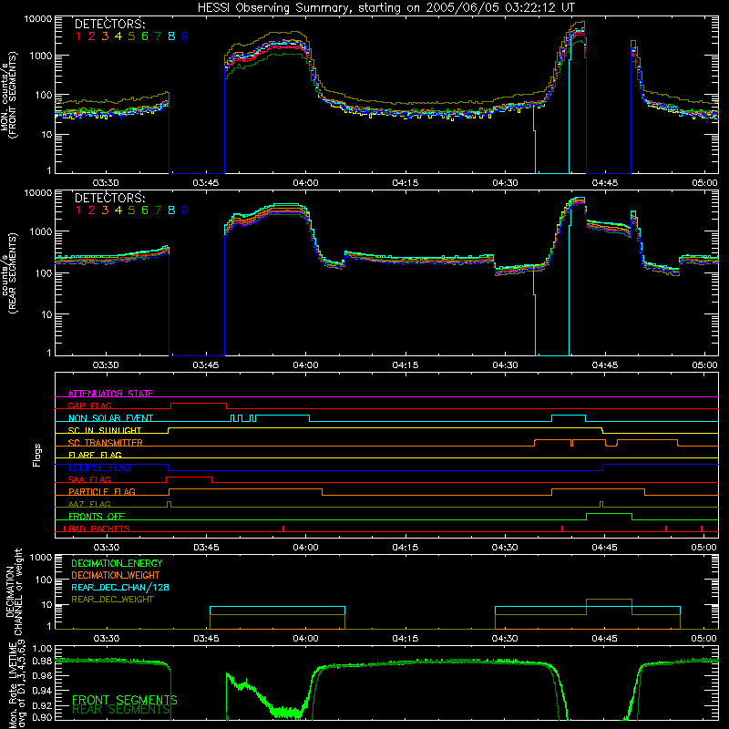Viewport: 729px width, 729px height.
Task: Click the DECIMATION_ENERGY legend entry
Action: click(x=117, y=563)
